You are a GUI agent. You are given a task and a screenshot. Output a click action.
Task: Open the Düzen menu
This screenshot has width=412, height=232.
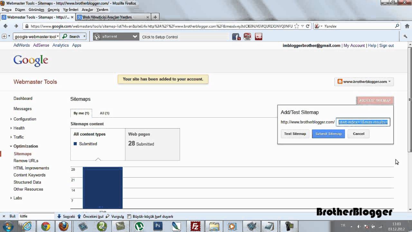(20, 10)
